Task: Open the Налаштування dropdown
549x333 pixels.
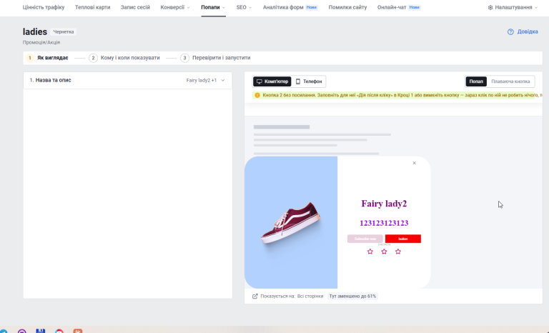Action: [513, 7]
